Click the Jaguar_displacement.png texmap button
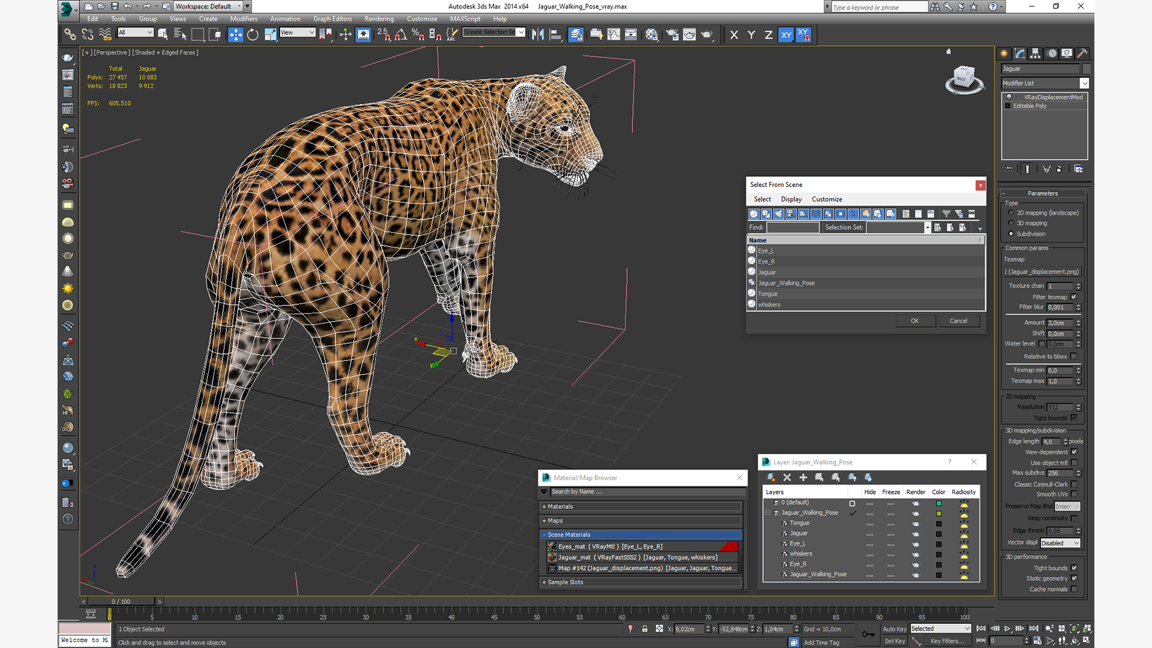1152x648 pixels. point(1042,272)
